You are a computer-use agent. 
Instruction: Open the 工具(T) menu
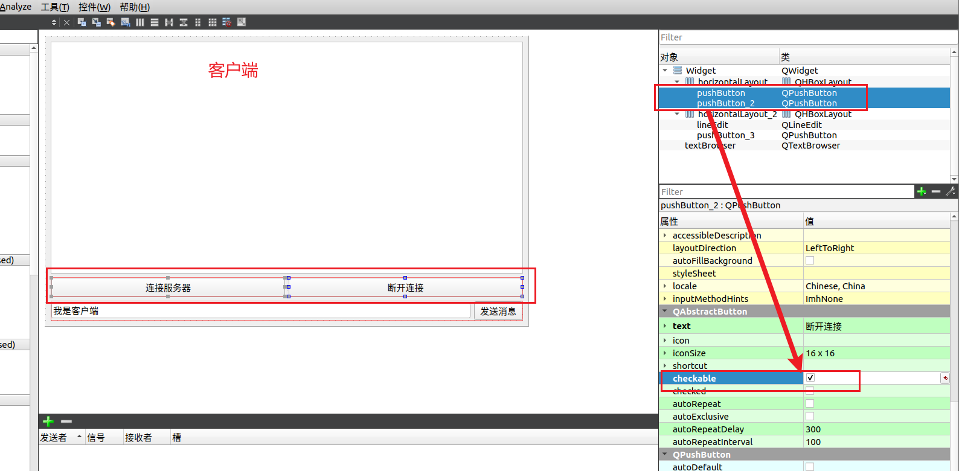[55, 7]
